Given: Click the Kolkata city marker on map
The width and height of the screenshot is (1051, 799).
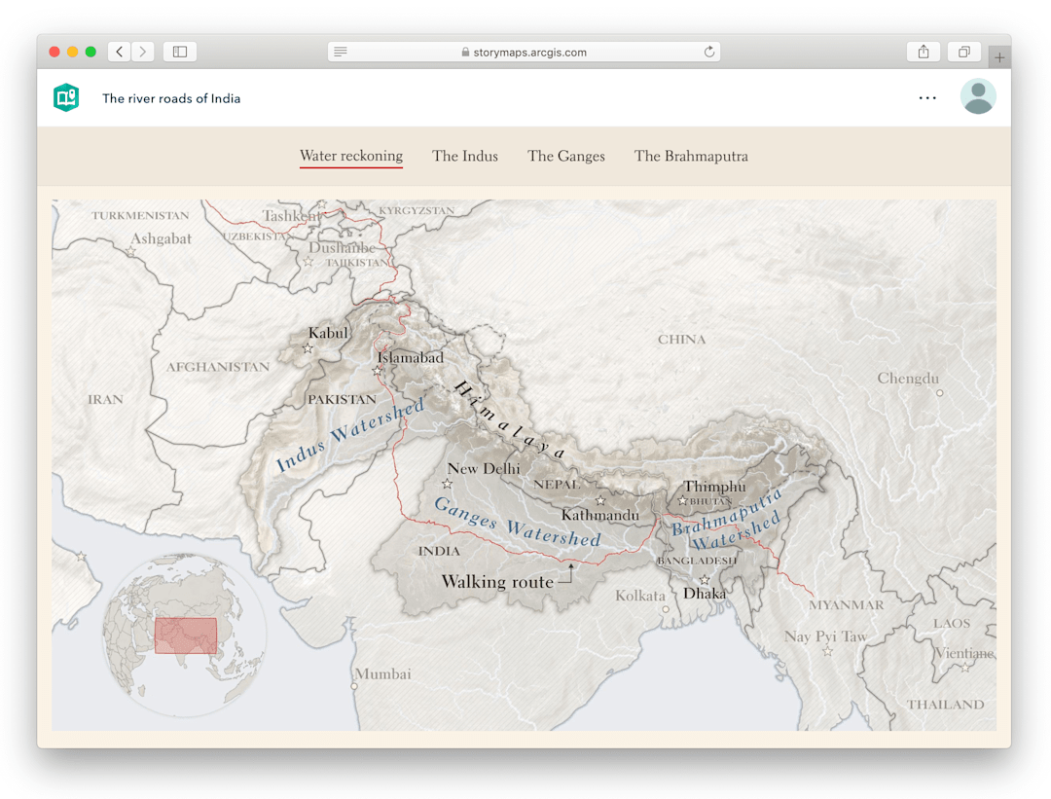Looking at the screenshot, I should coord(666,609).
